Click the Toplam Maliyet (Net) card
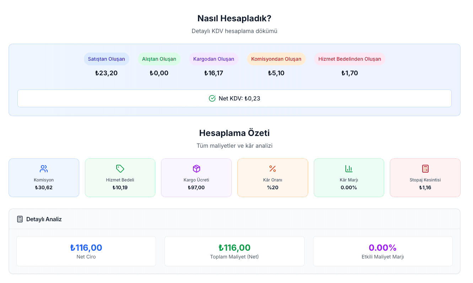The image size is (473, 283). 235,251
